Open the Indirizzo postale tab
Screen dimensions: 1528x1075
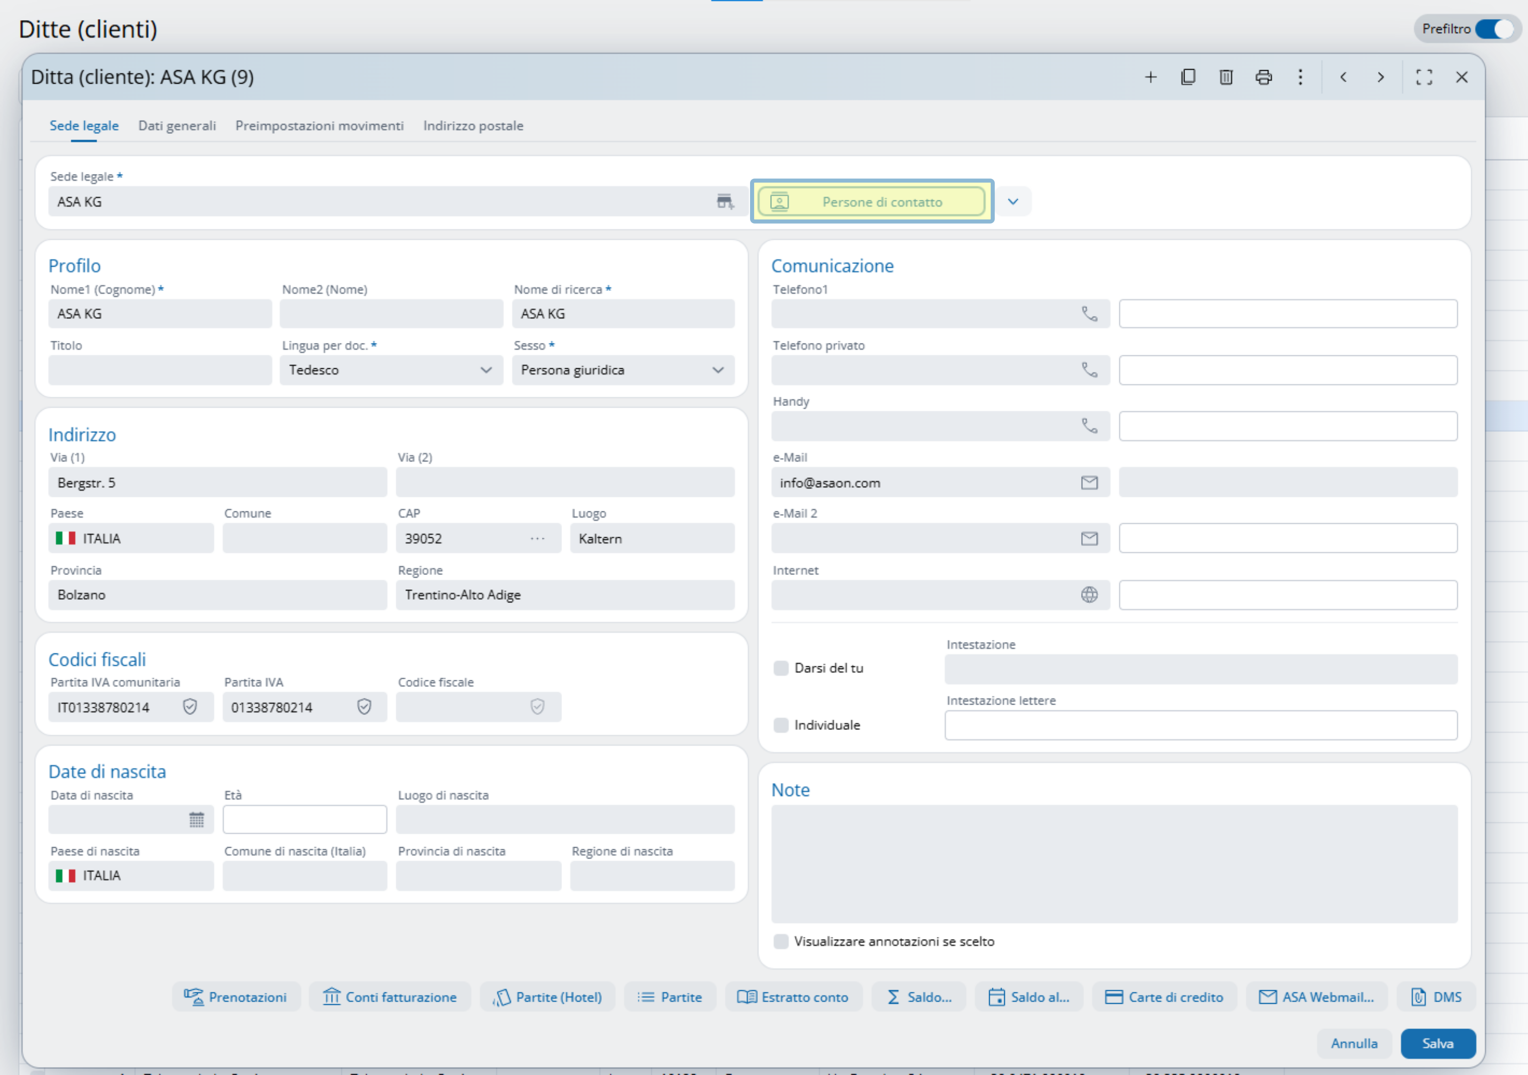[x=473, y=126]
